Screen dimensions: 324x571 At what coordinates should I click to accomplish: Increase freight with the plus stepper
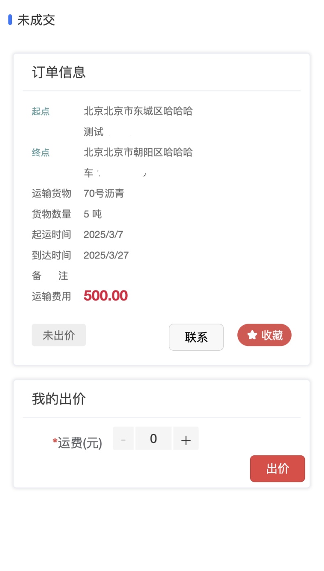pyautogui.click(x=186, y=439)
